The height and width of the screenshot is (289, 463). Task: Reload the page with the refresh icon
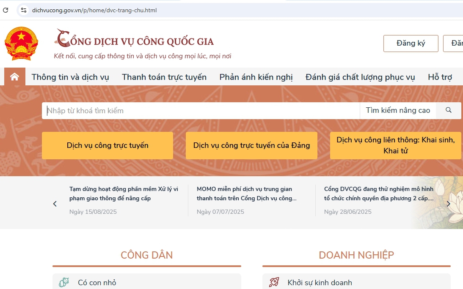(x=6, y=10)
